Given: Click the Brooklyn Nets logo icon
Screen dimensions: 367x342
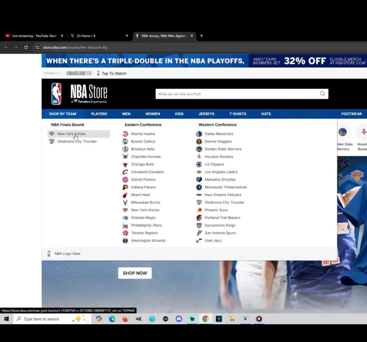Looking at the screenshot, I should coord(125,149).
